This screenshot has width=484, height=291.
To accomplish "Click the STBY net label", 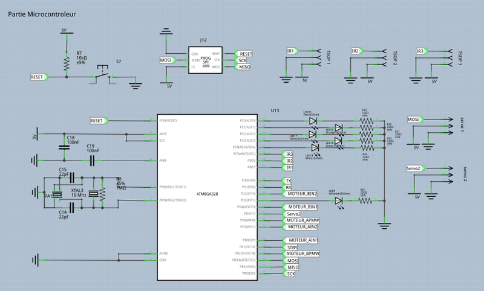I will pyautogui.click(x=293, y=247).
